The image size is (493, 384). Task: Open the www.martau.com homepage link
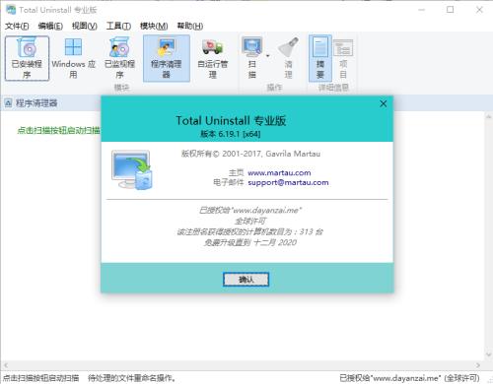point(279,172)
